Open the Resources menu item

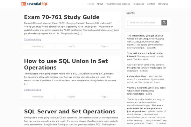point(138,4)
